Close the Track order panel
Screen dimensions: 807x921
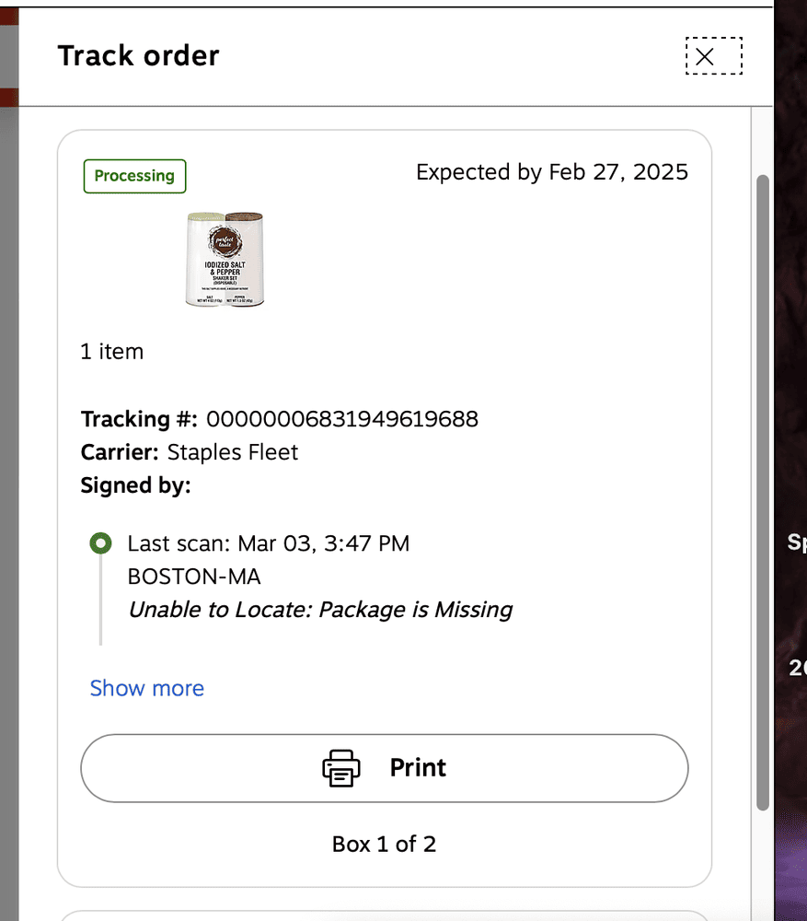point(714,56)
